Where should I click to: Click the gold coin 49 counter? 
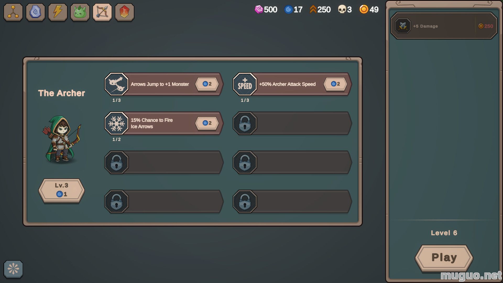click(369, 9)
